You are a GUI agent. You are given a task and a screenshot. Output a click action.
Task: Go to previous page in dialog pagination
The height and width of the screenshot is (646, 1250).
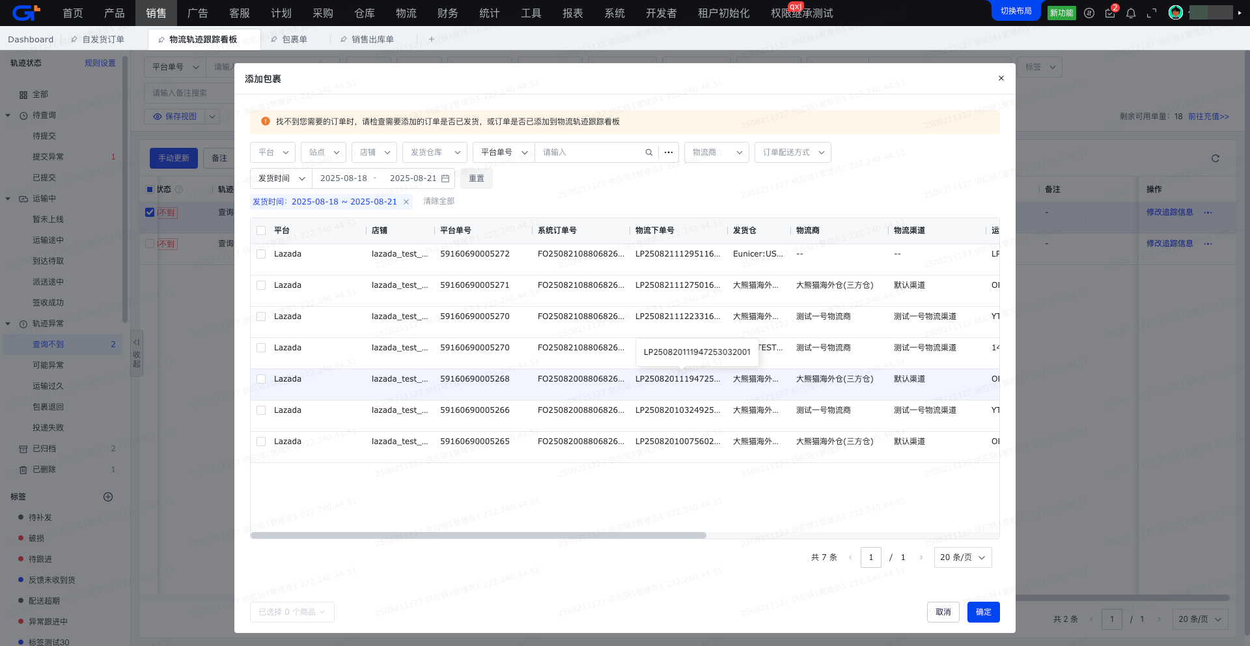(850, 557)
